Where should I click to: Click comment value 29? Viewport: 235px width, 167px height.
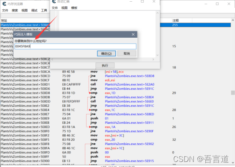point(174,93)
